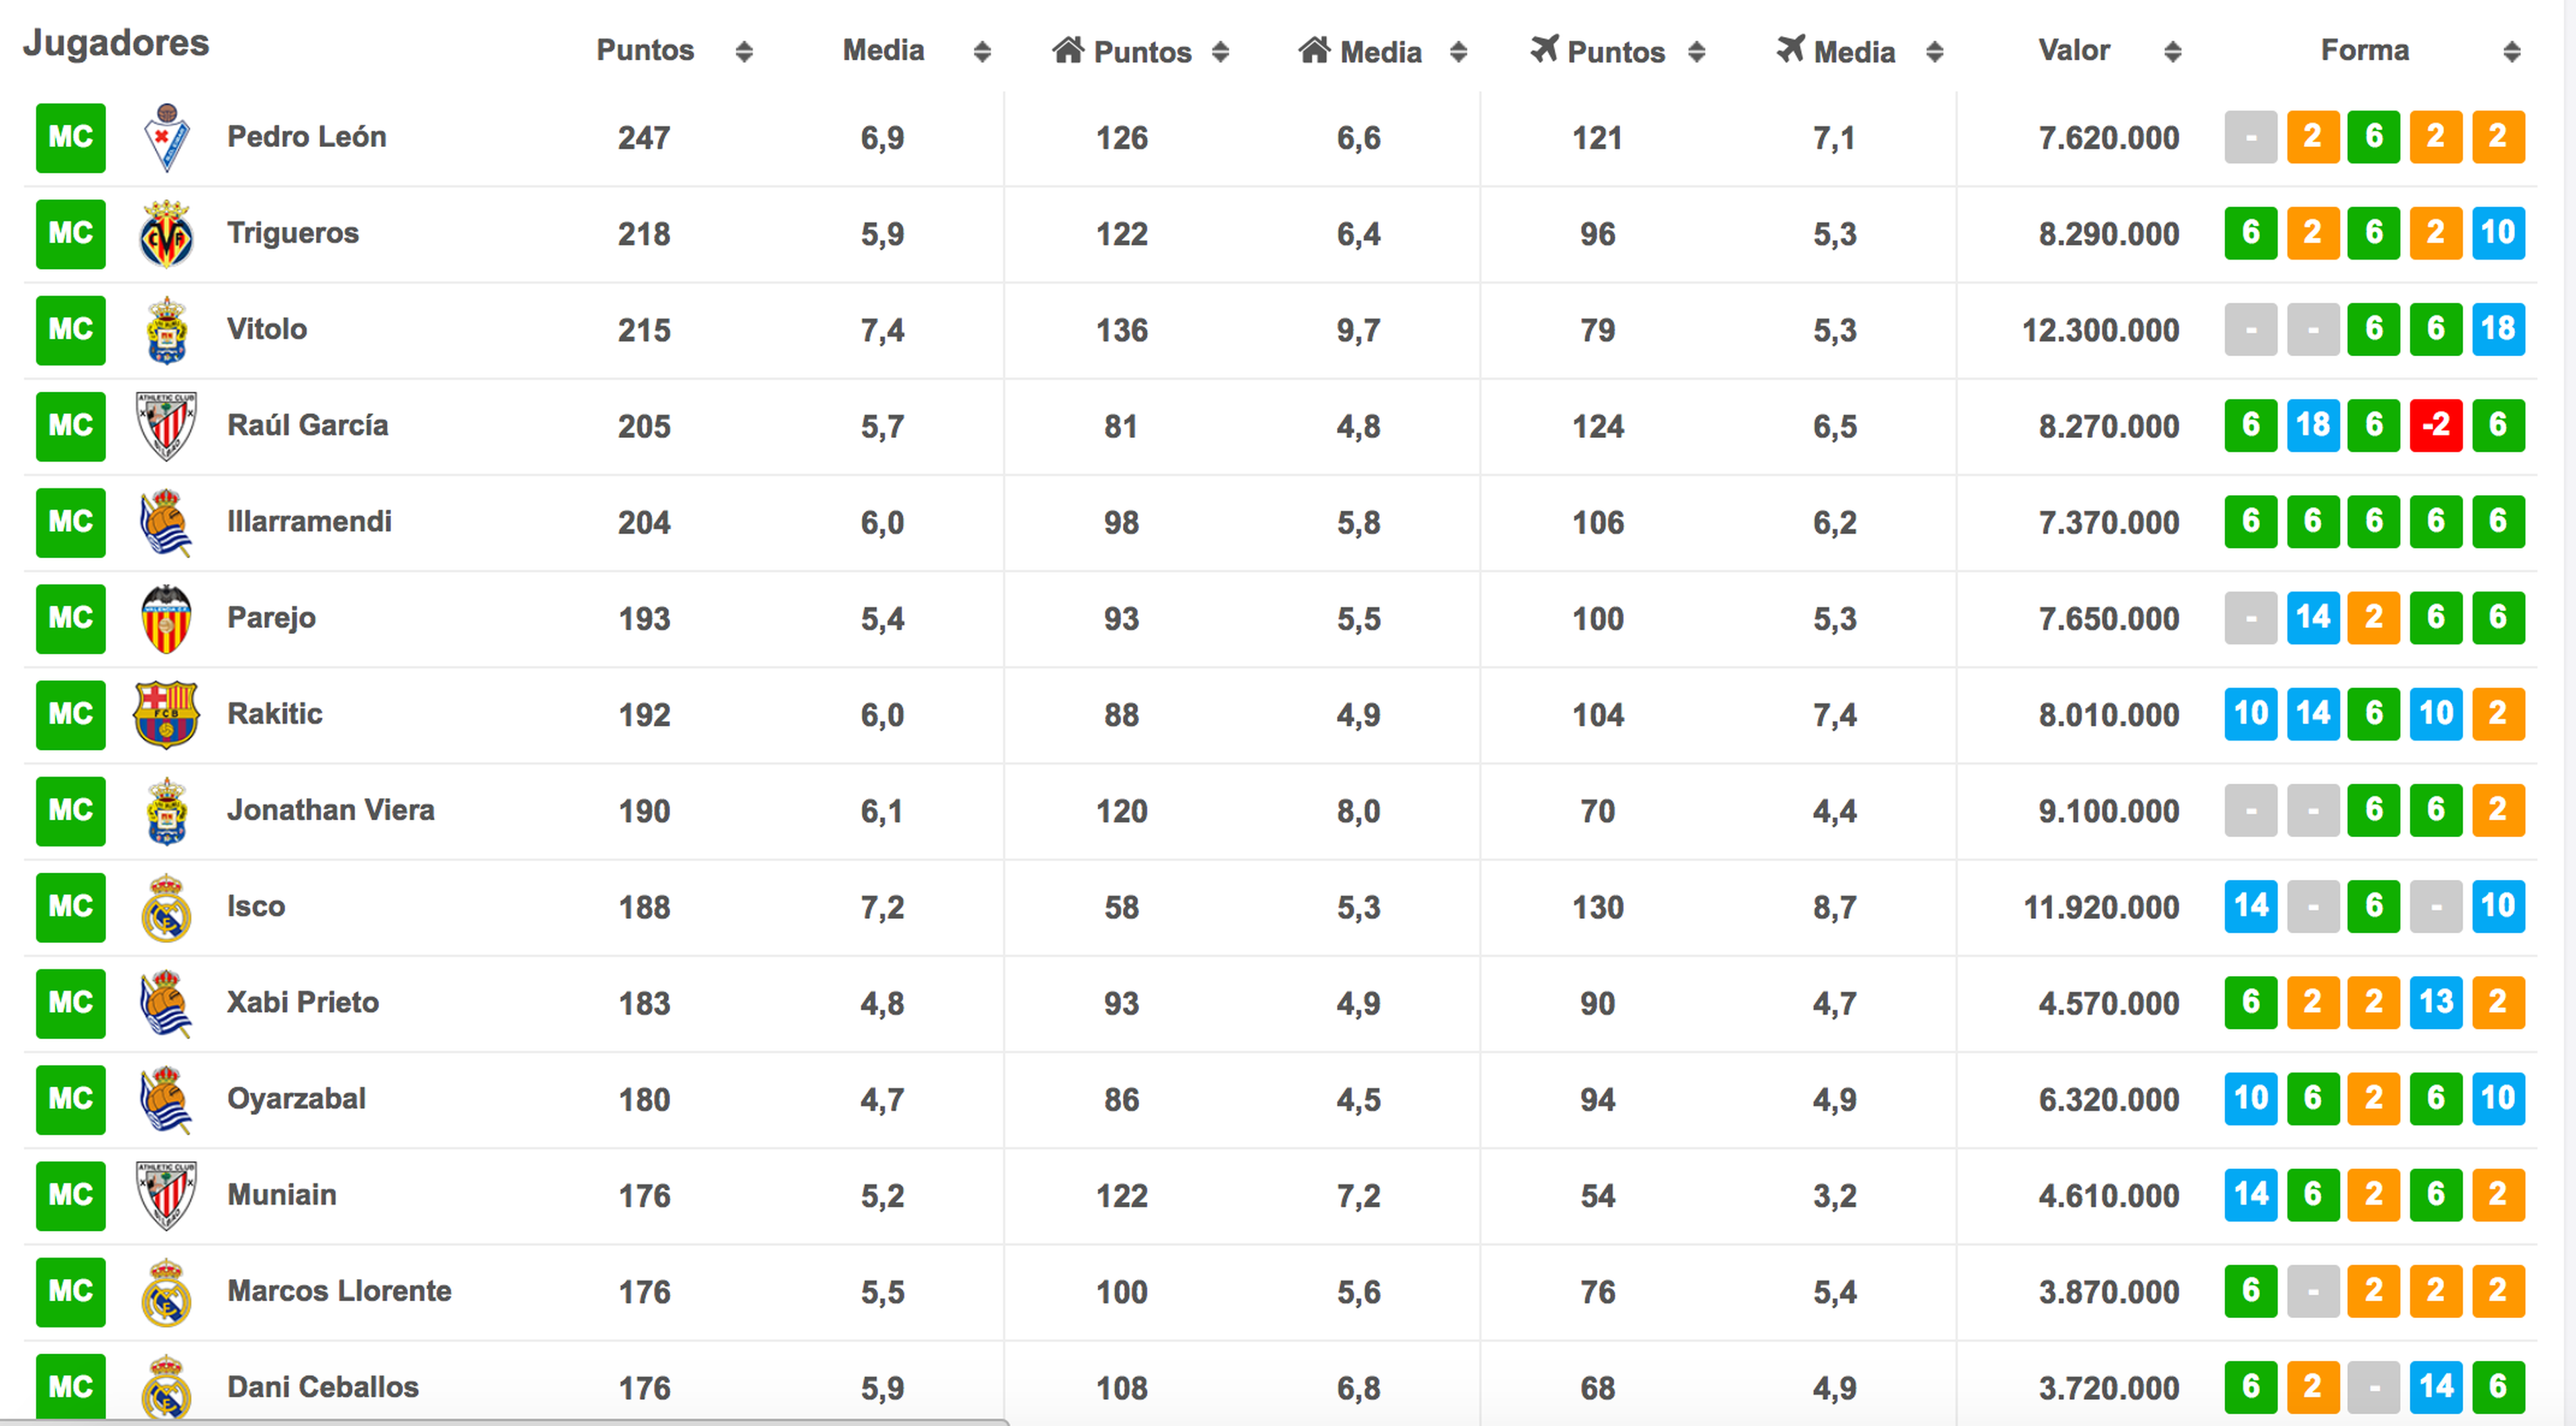Click blue 18 form badge for Vitolo
Viewport: 2576px width, 1426px height.
pos(2498,329)
